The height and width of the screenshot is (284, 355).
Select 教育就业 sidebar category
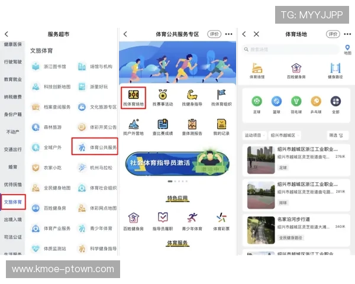(x=12, y=79)
